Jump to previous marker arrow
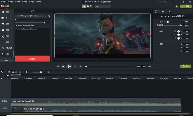Viewport: 193px width, 116px height. click(x=75, y=67)
